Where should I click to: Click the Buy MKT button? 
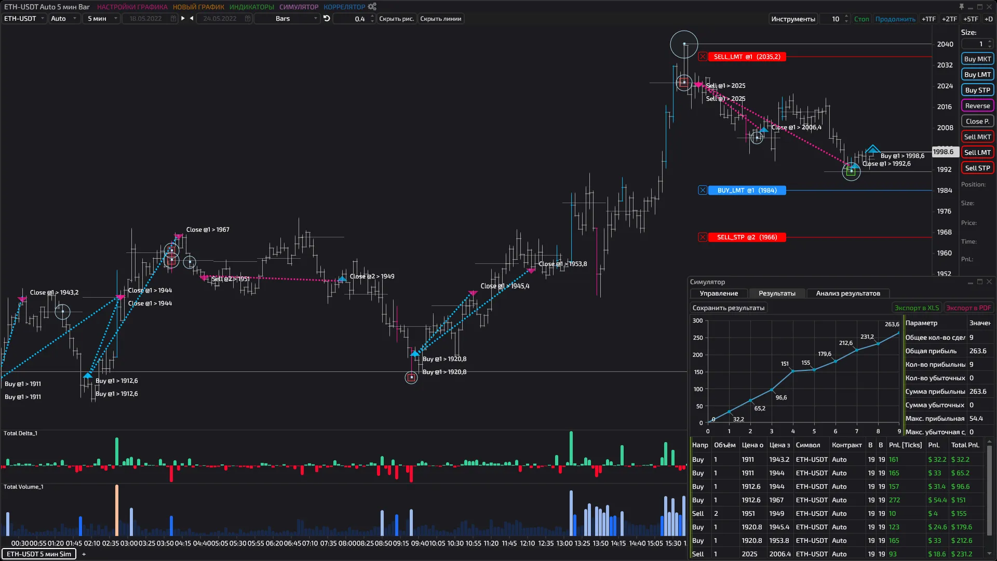point(977,59)
